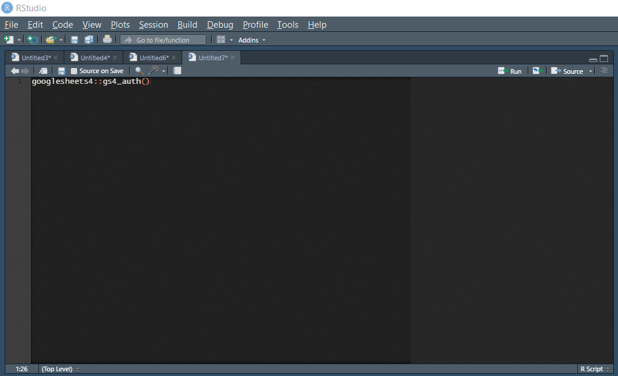The height and width of the screenshot is (376, 618).
Task: Minimize the source pane
Action: point(593,60)
